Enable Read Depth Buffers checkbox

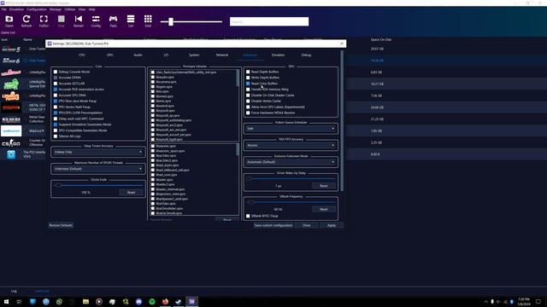coord(248,72)
